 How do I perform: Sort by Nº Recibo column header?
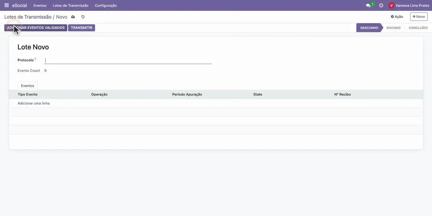click(x=343, y=94)
